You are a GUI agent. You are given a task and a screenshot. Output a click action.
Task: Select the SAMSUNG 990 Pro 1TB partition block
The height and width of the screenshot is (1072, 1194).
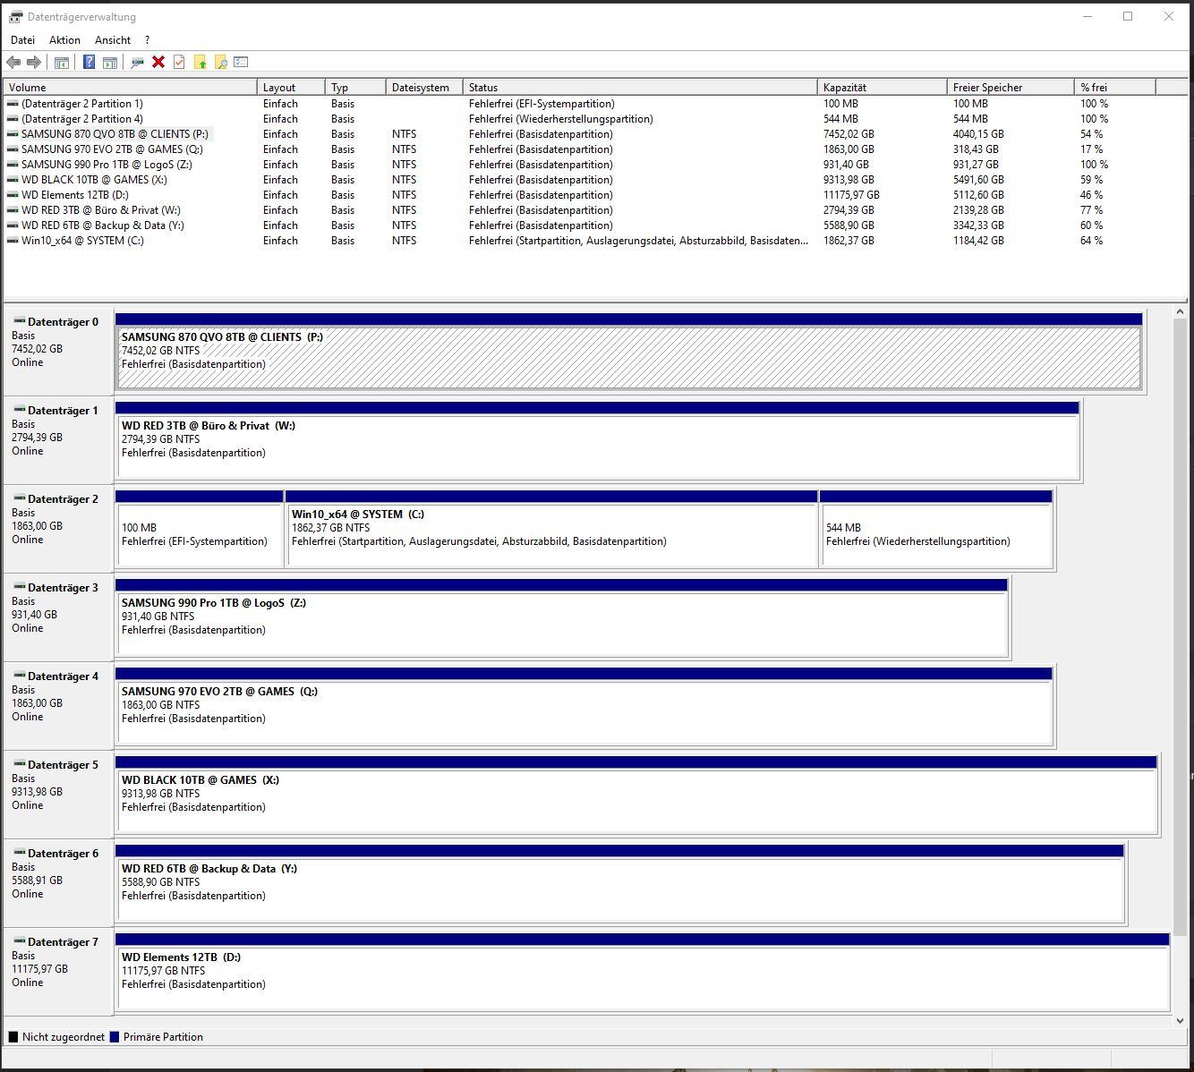coord(564,617)
